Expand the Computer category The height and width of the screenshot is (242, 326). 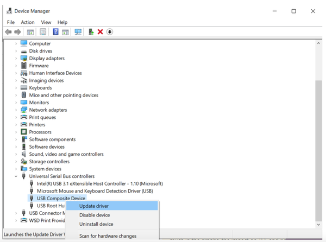tap(16, 43)
